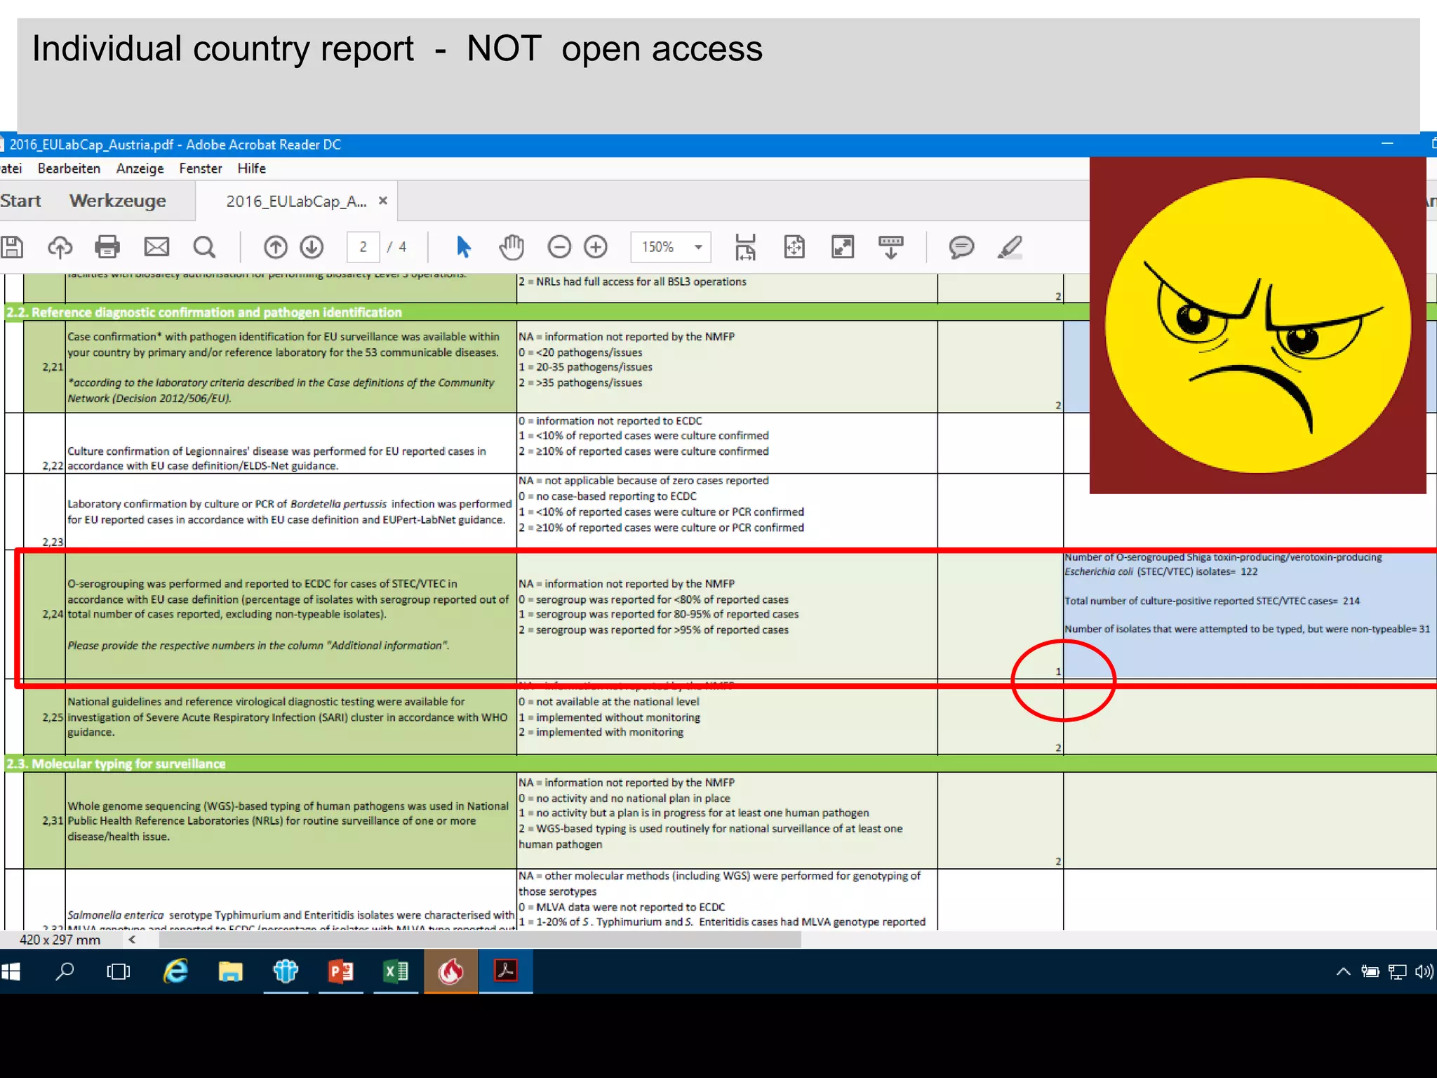Select the arrow selection tool
Viewport: 1437px width, 1078px height.
(464, 247)
